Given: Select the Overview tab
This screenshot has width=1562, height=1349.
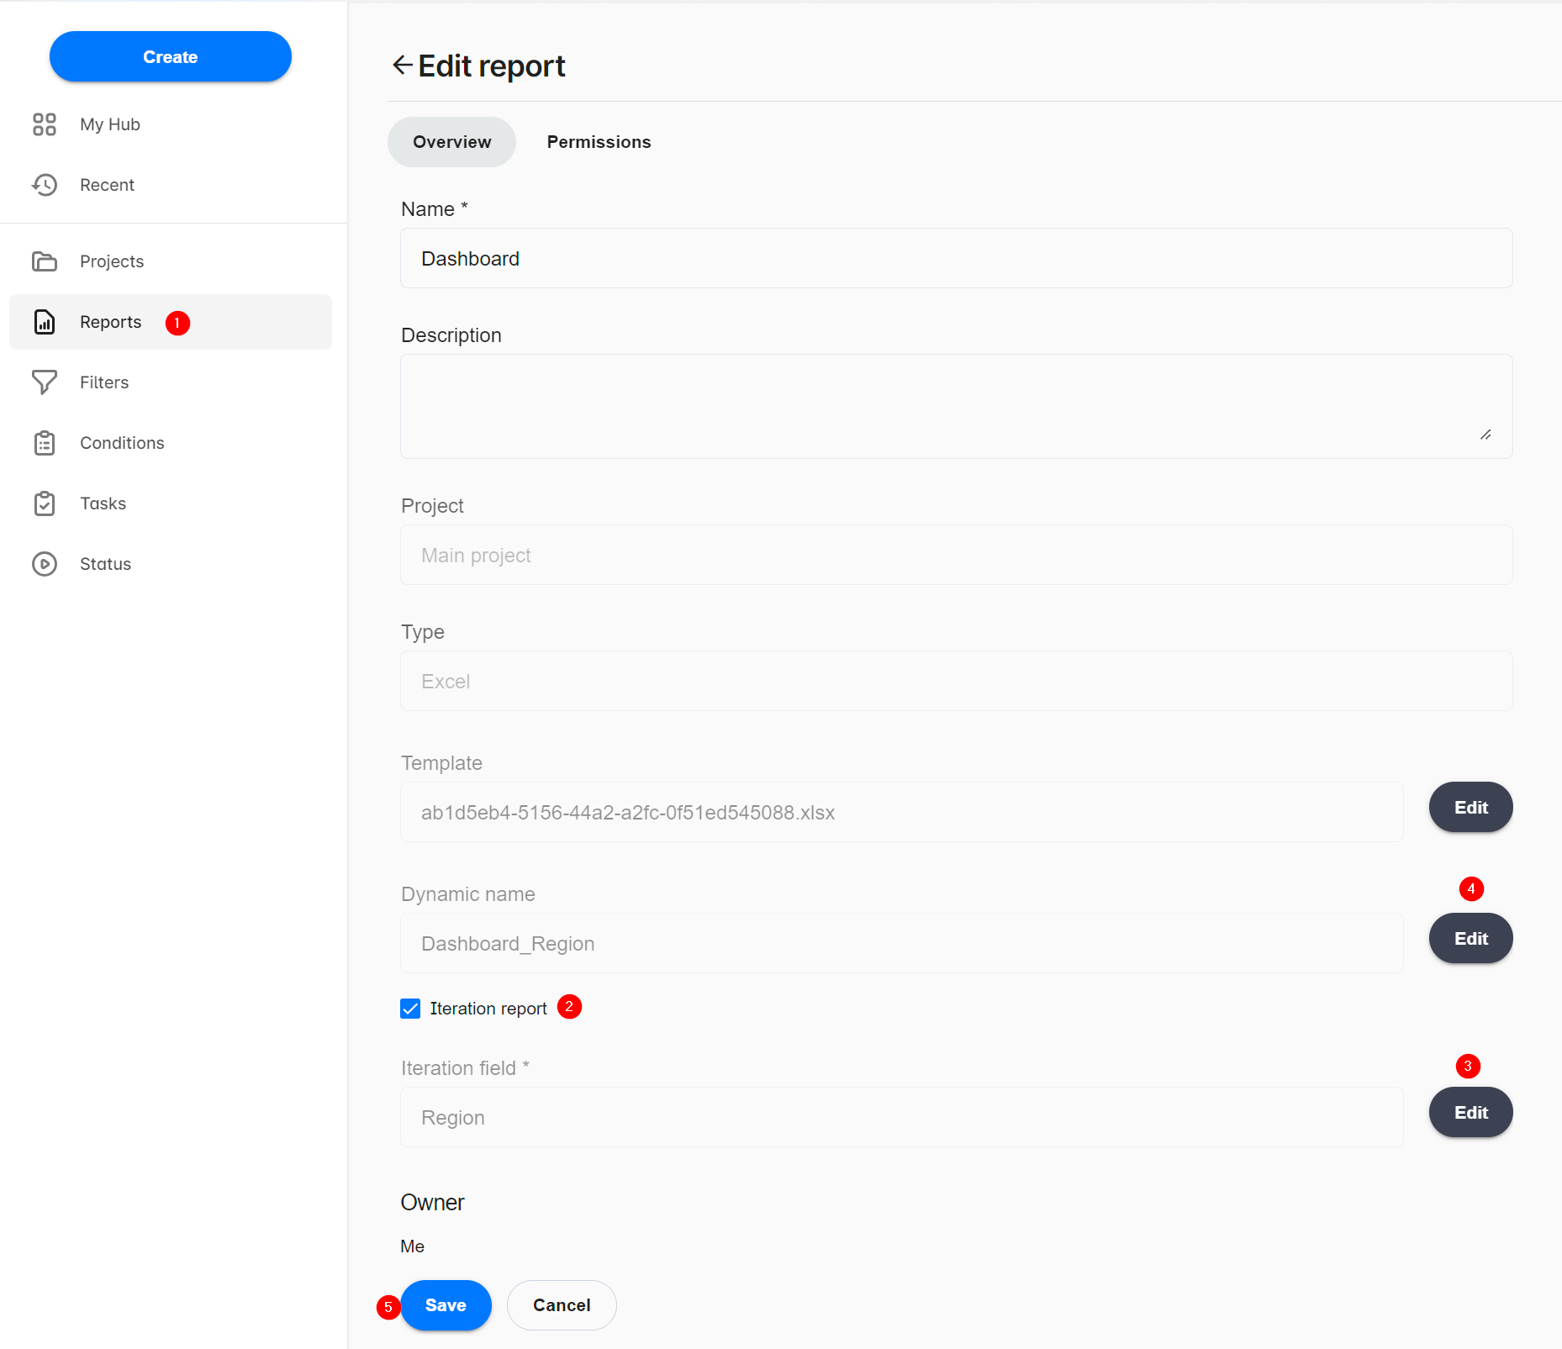Looking at the screenshot, I should pos(451,141).
